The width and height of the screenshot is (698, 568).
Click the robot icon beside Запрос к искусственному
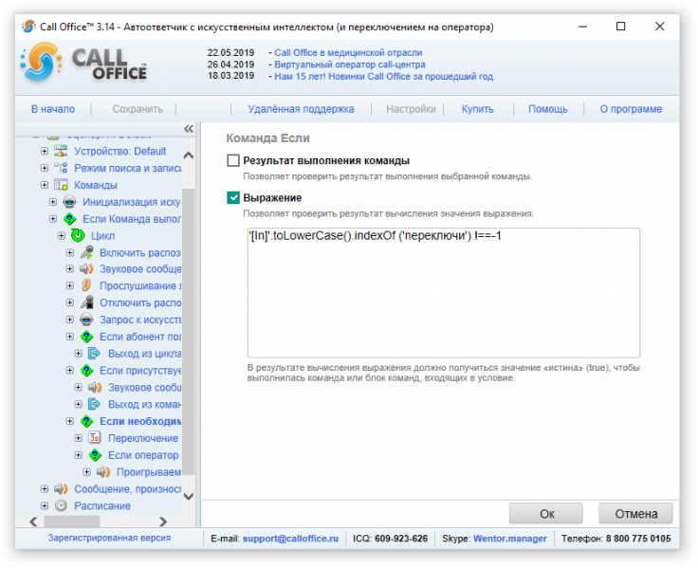pyautogui.click(x=86, y=320)
